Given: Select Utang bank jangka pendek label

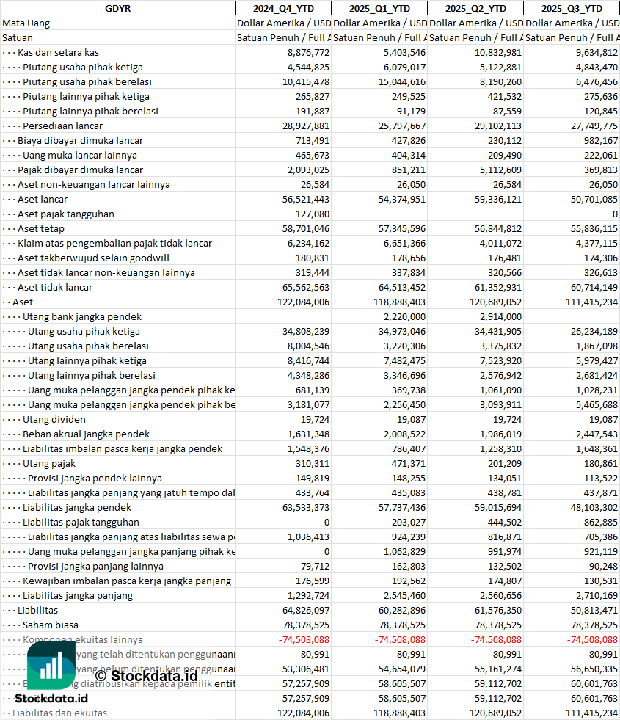Looking at the screenshot, I should [82, 317].
